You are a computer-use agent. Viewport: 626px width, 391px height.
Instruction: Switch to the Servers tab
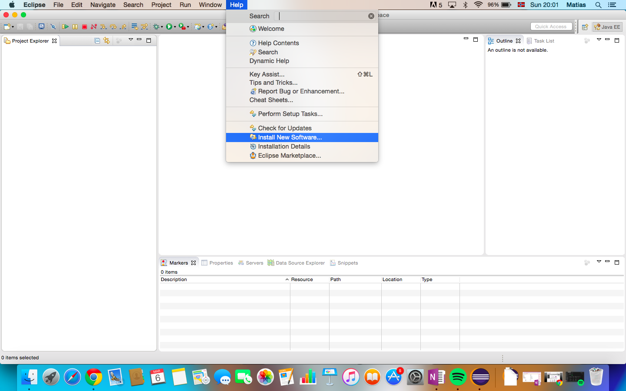(251, 263)
